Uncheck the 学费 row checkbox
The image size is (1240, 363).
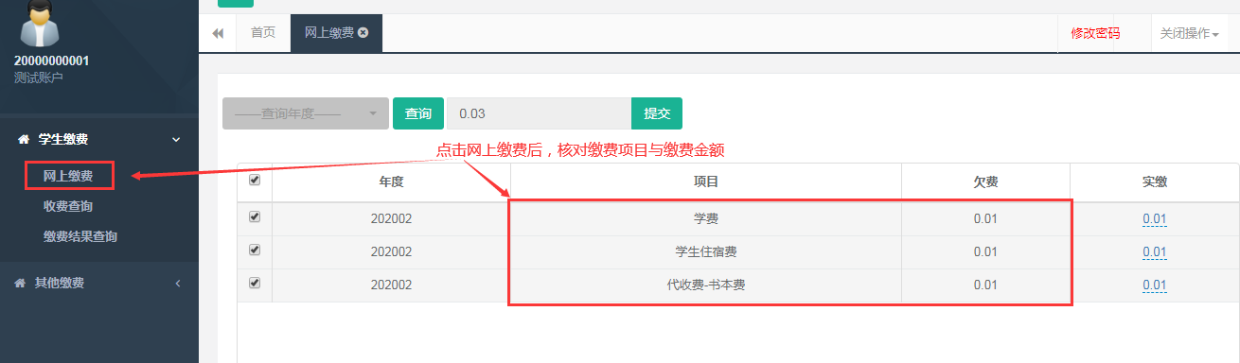point(254,216)
